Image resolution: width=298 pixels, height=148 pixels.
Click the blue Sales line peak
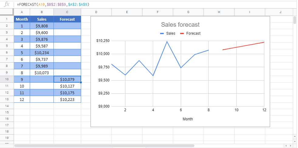(x=167, y=41)
